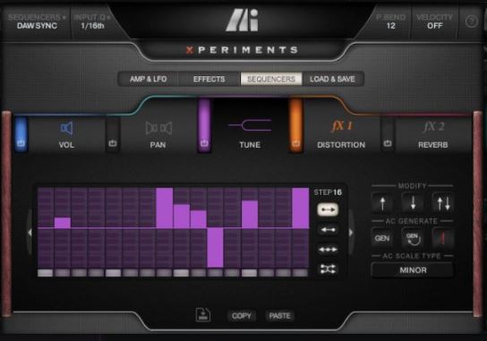Click the COPY button
The image size is (487, 341).
(x=242, y=316)
